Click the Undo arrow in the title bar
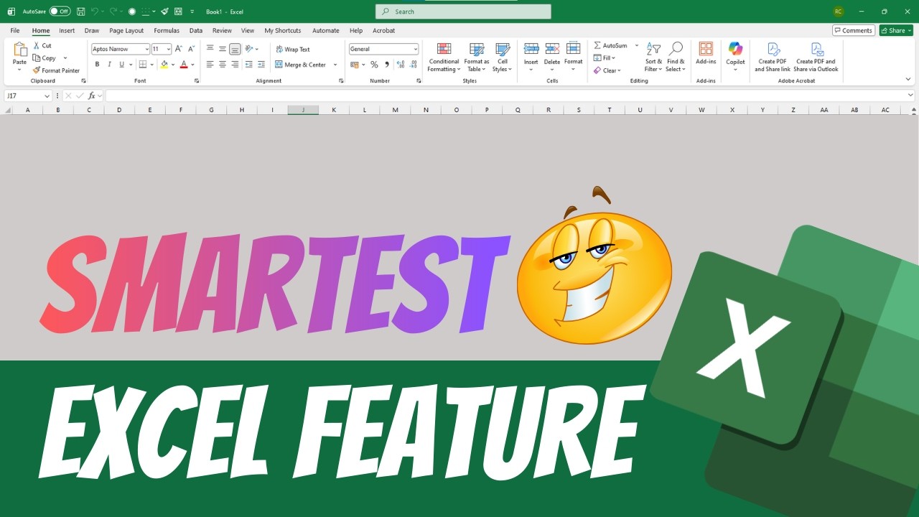919x517 pixels. pos(94,11)
